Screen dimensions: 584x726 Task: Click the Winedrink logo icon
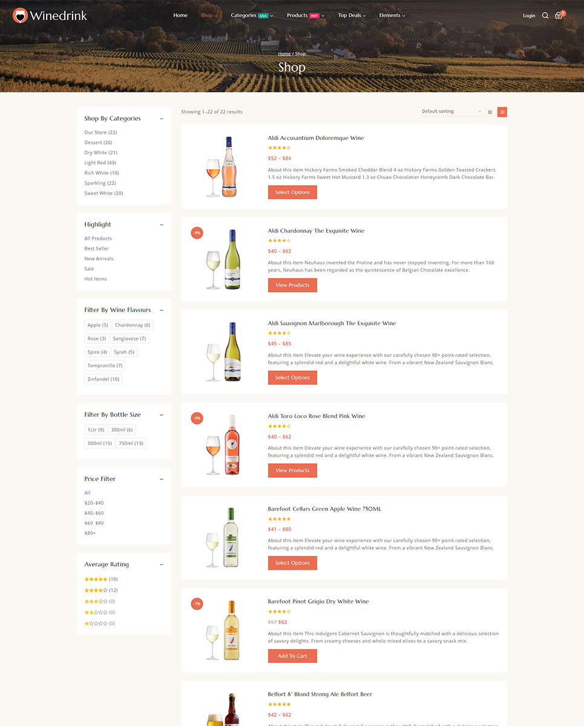click(x=21, y=16)
